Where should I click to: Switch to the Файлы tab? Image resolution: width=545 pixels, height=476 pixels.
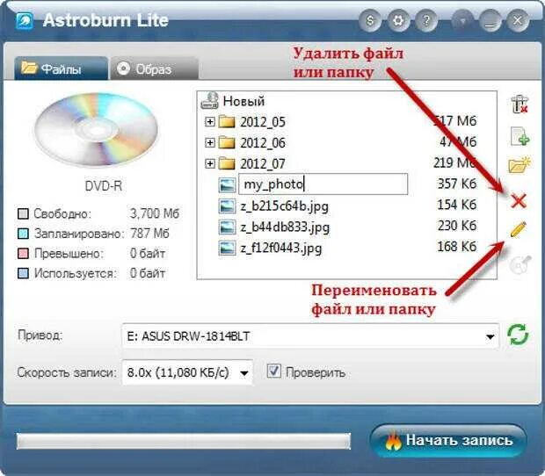pos(61,69)
